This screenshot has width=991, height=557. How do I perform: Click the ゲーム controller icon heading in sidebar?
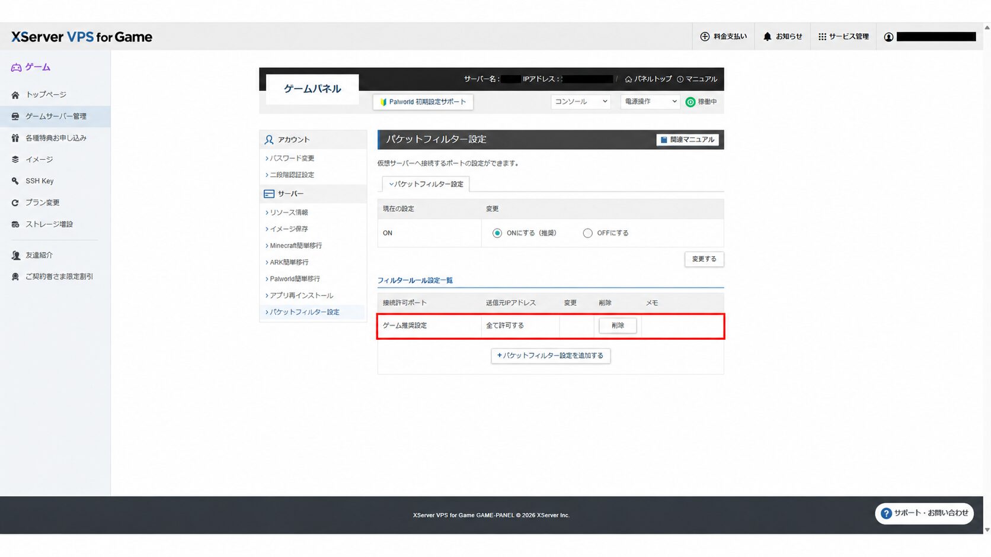coord(31,67)
